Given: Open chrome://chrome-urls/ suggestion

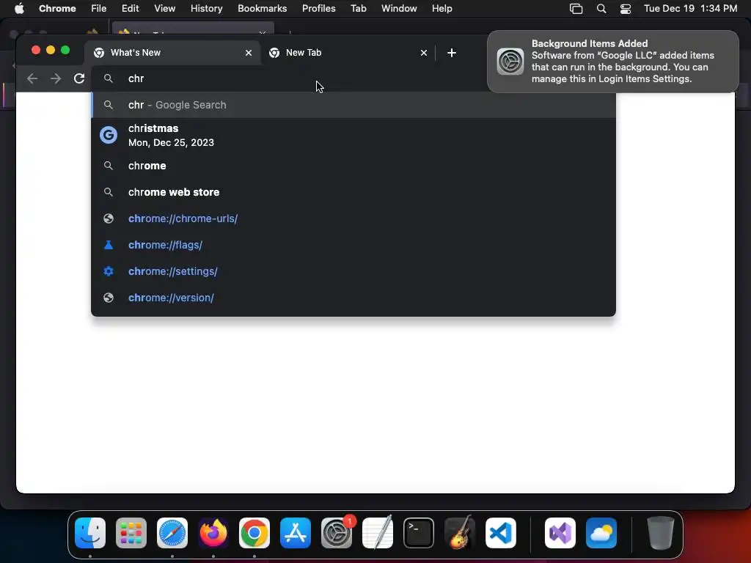Looking at the screenshot, I should tap(353, 218).
